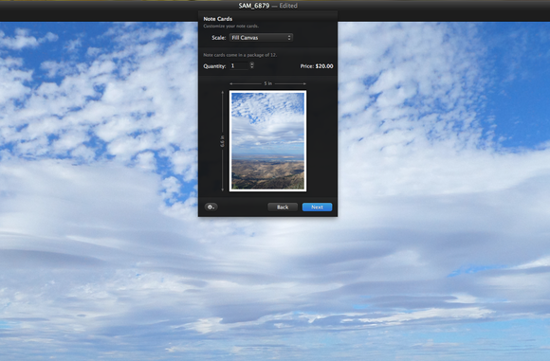
Task: Click the note card preview thumbnail
Action: [x=267, y=141]
